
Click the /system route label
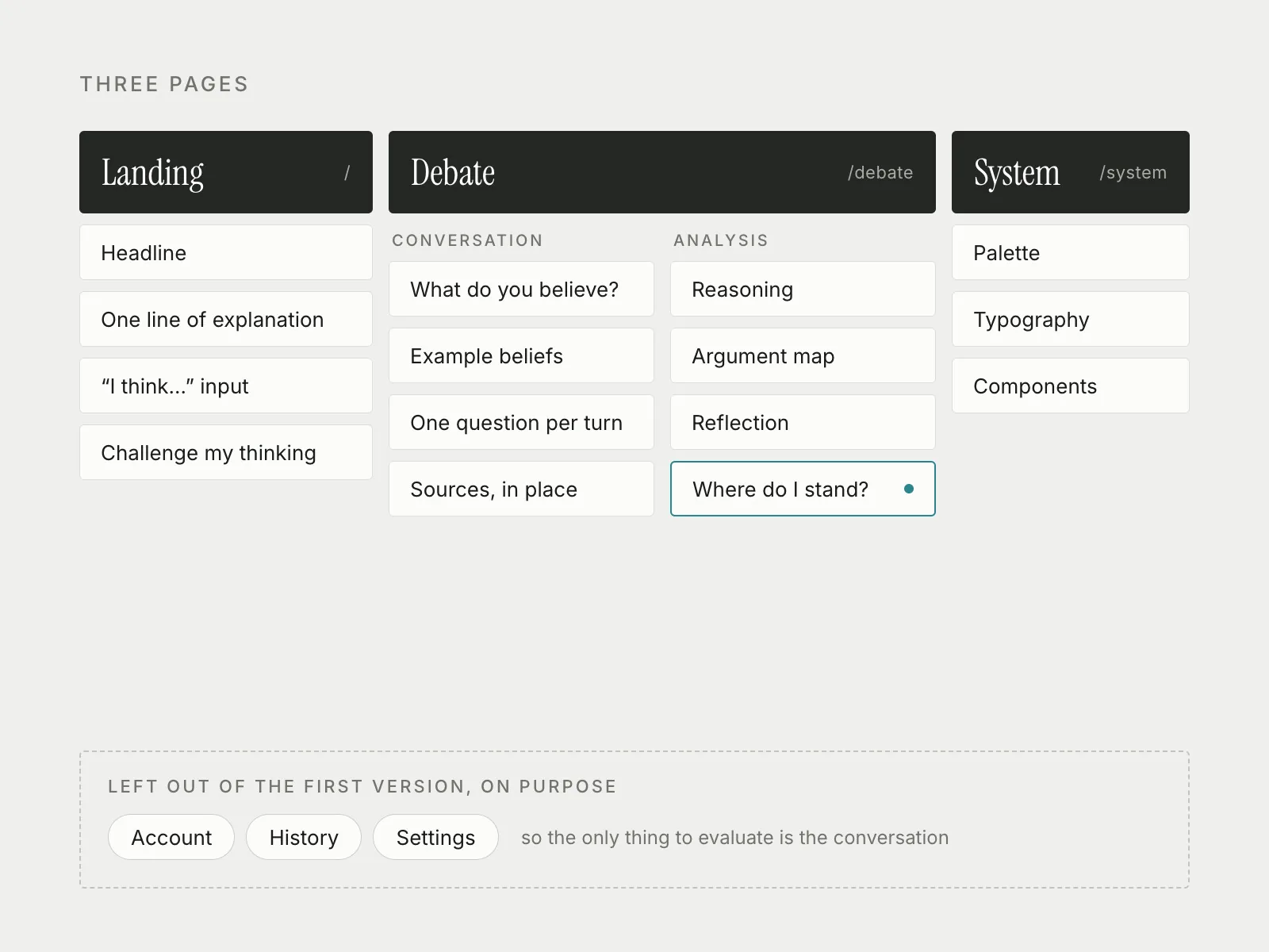click(1133, 172)
